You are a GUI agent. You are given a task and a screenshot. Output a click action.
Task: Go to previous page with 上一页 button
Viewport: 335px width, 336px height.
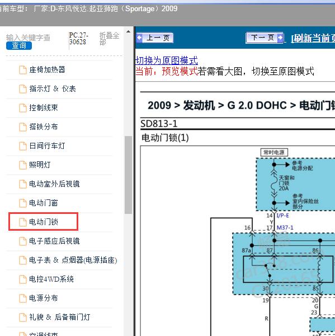(155, 38)
